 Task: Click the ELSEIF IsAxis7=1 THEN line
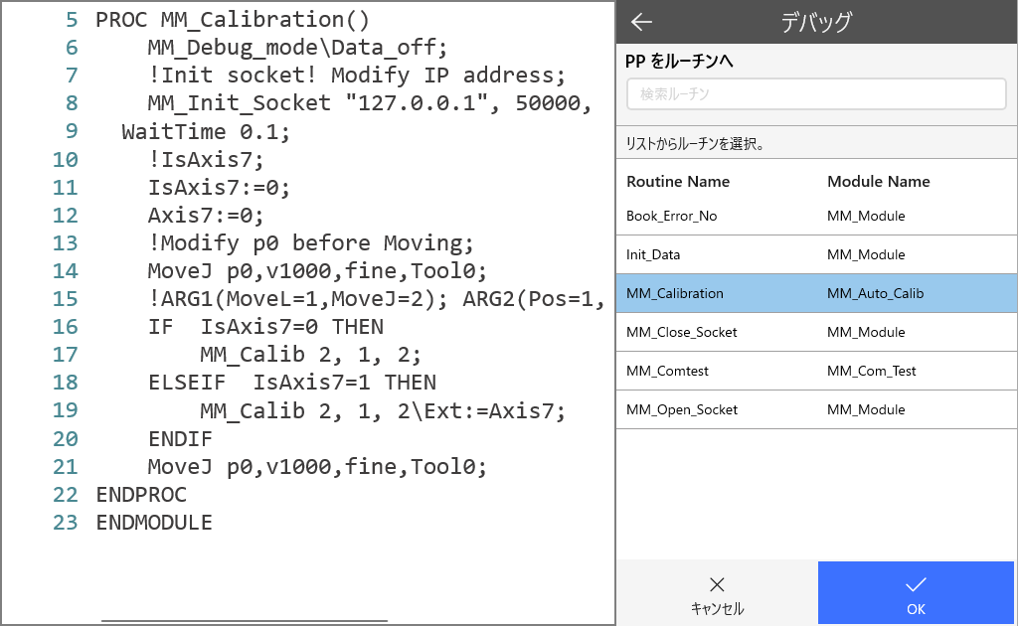291,383
